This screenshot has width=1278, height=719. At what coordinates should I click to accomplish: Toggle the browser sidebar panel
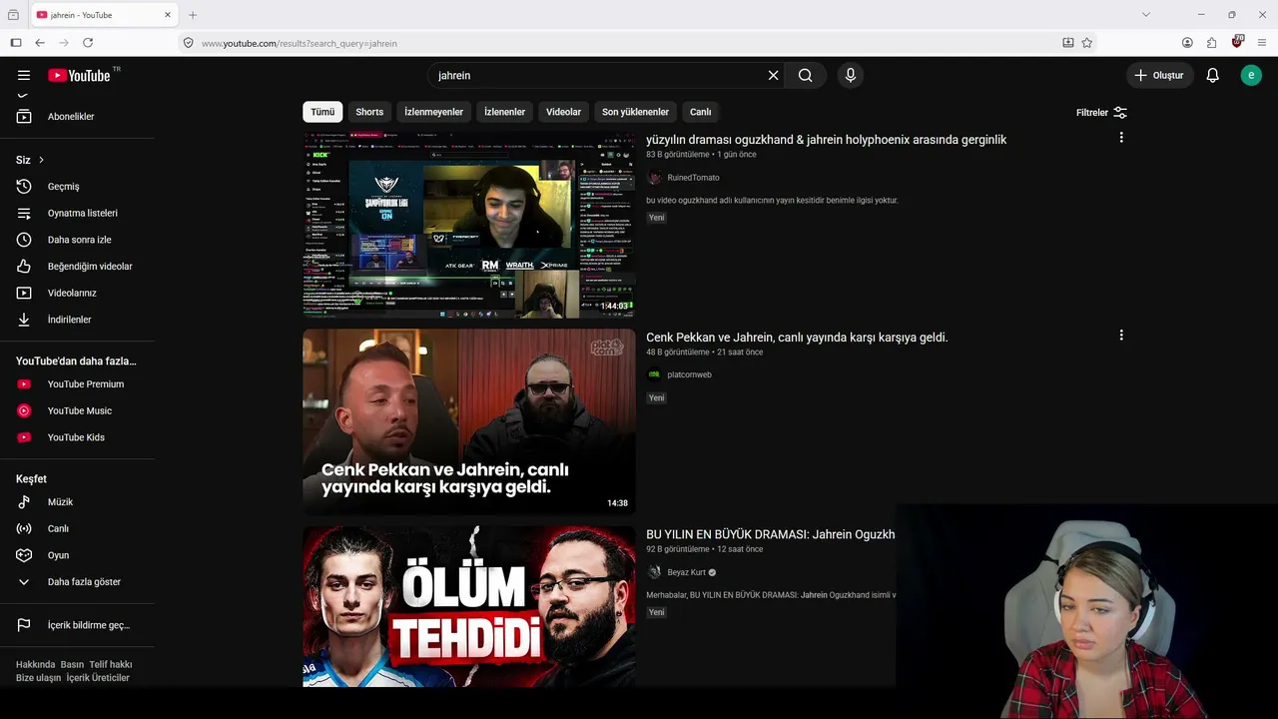[16, 43]
